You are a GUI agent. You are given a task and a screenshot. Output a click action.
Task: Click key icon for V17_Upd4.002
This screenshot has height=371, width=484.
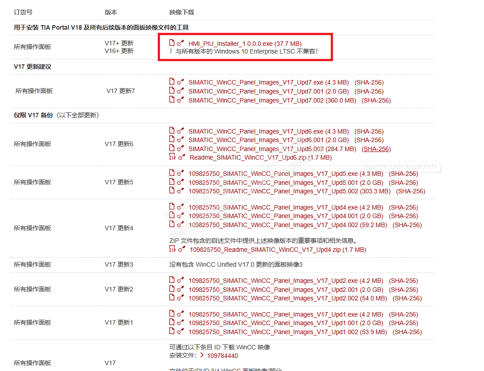pos(181,224)
